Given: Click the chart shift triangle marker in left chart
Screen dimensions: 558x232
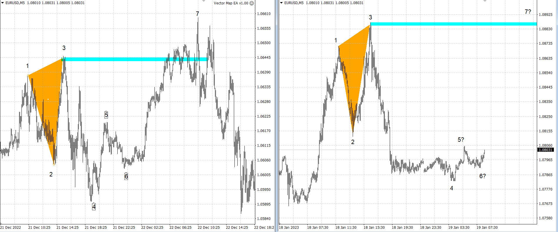Looking at the screenshot, I should click(204, 1).
